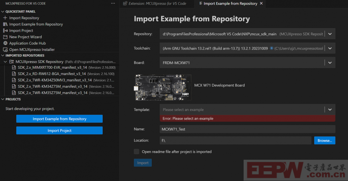Collapse the Imported Repositories section
Screen dimensions: 348x181
pos(3,55)
